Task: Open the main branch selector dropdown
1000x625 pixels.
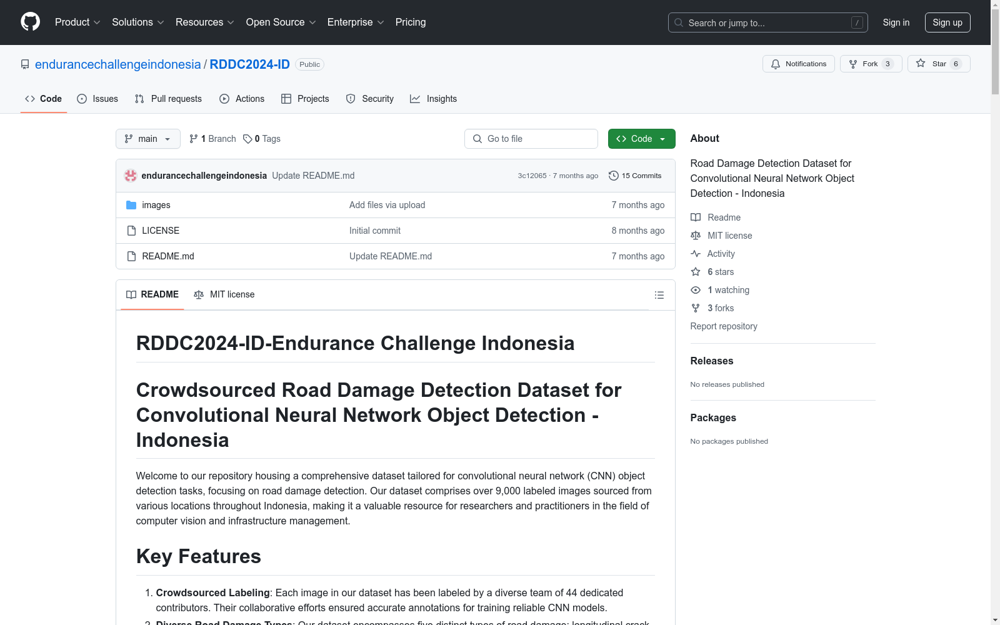Action: coord(148,139)
